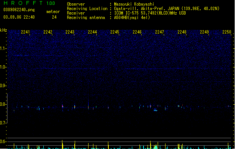
Task: Click the 2247 time marker
Action: [x=160, y=32]
